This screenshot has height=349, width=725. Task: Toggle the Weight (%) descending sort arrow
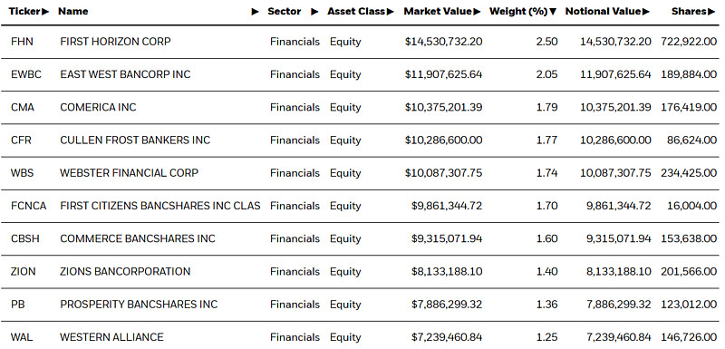pyautogui.click(x=553, y=12)
